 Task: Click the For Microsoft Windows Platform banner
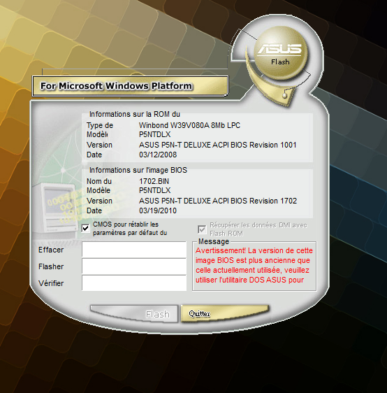click(130, 86)
